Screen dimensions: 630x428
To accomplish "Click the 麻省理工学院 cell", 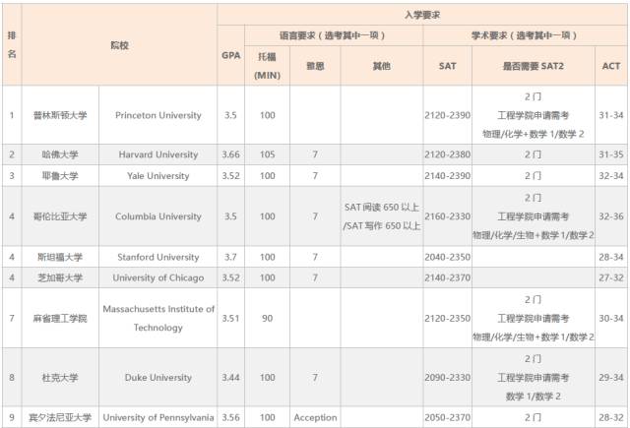I will point(60,318).
